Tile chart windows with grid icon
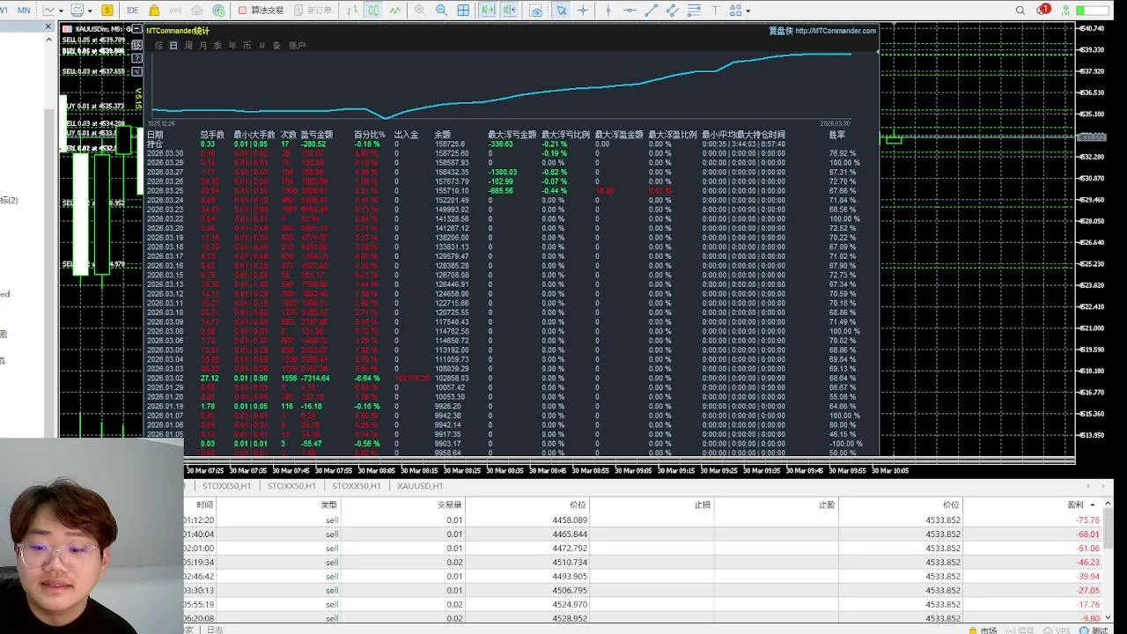Screen dimensions: 1127x634 (463, 11)
